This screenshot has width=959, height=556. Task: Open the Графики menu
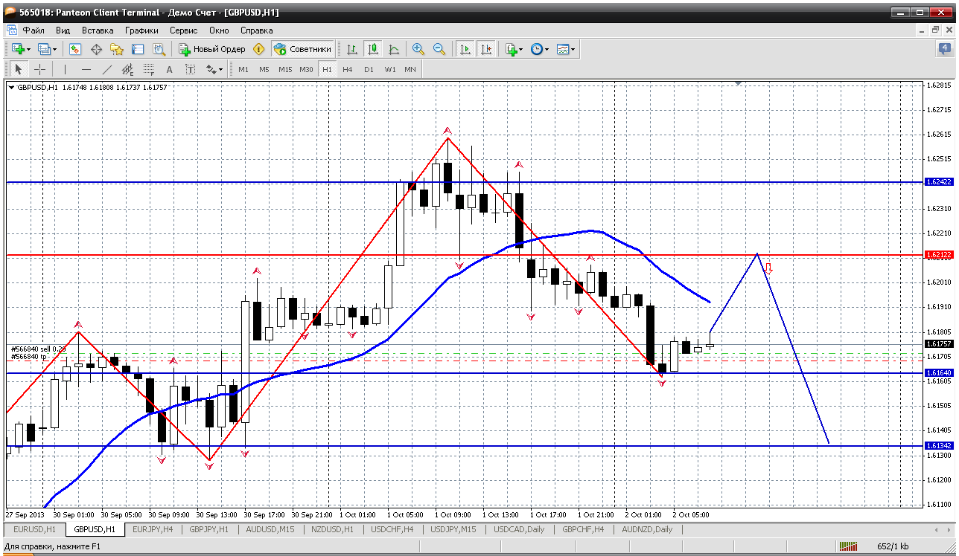pyautogui.click(x=141, y=30)
